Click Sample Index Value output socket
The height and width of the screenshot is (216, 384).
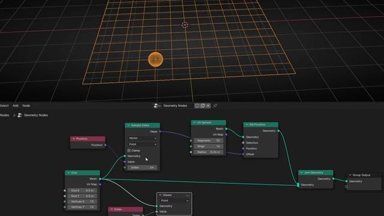pyautogui.click(x=160, y=131)
